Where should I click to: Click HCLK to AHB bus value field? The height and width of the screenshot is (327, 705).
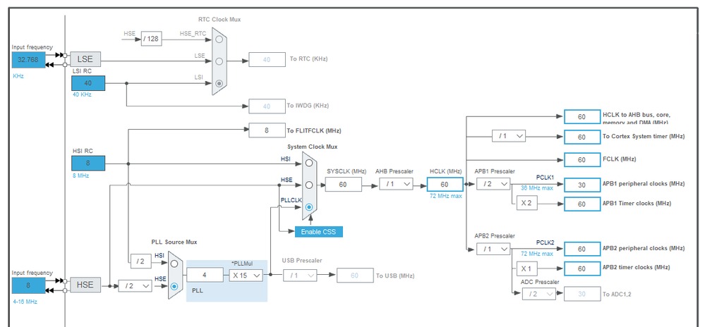tap(582, 117)
